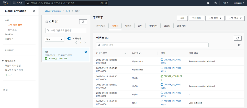The width and height of the screenshot is (247, 108).
Task: Open CREATE_IN_PROGRESS status at 12:03:35
Action: click(x=171, y=95)
